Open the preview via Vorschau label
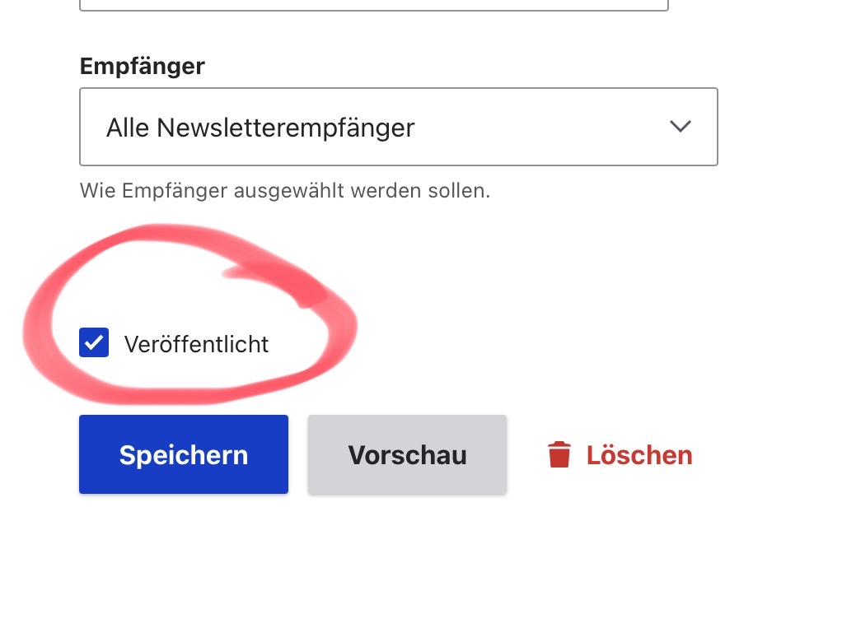The width and height of the screenshot is (842, 628). (x=407, y=455)
